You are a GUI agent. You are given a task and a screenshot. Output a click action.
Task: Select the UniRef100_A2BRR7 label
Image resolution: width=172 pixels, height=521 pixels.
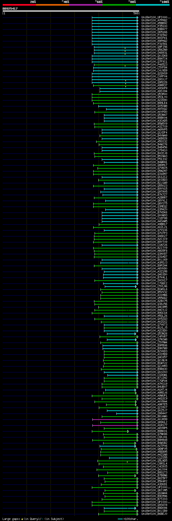154,197
